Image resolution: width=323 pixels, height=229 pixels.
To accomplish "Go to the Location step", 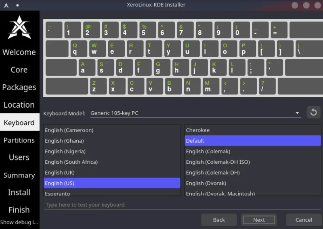I will 19,105.
